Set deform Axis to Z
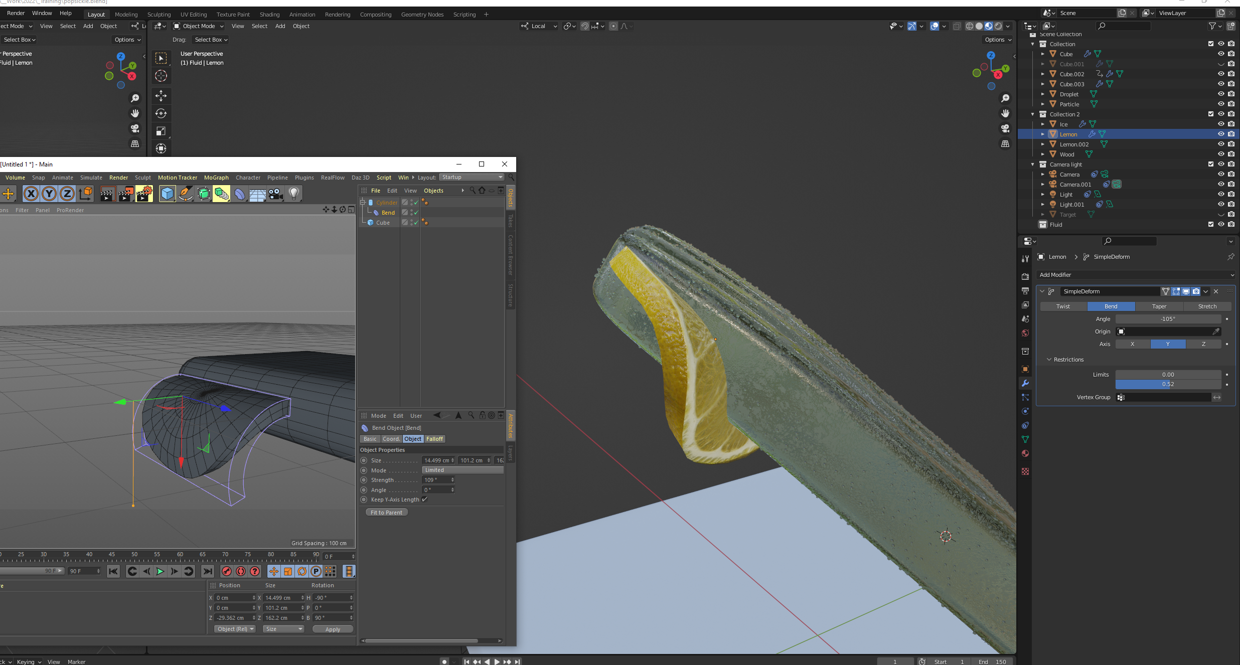 [x=1203, y=344]
